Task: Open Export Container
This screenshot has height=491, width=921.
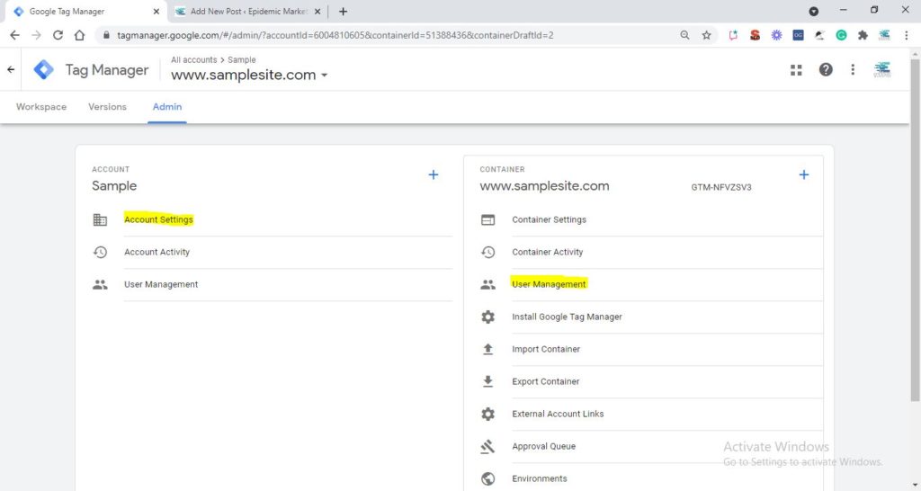Action: pyautogui.click(x=546, y=381)
